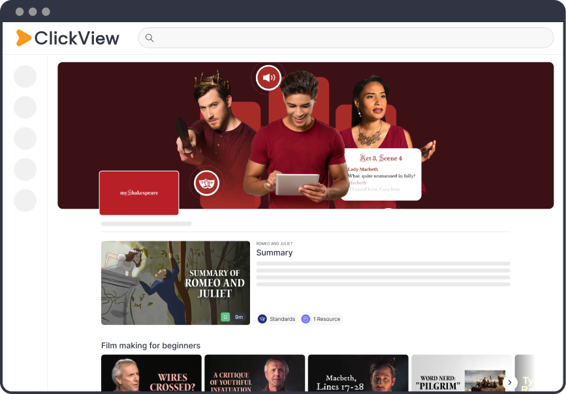
Task: Click the first sidebar circle icon
Action: click(x=25, y=76)
